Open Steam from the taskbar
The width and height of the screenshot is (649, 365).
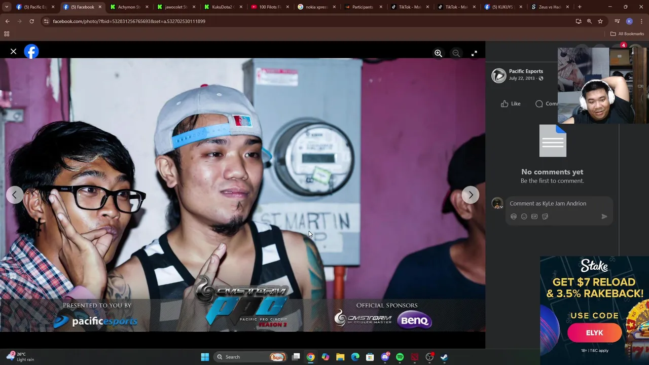(444, 357)
